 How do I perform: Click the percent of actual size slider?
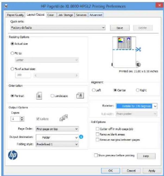(x=56, y=75)
